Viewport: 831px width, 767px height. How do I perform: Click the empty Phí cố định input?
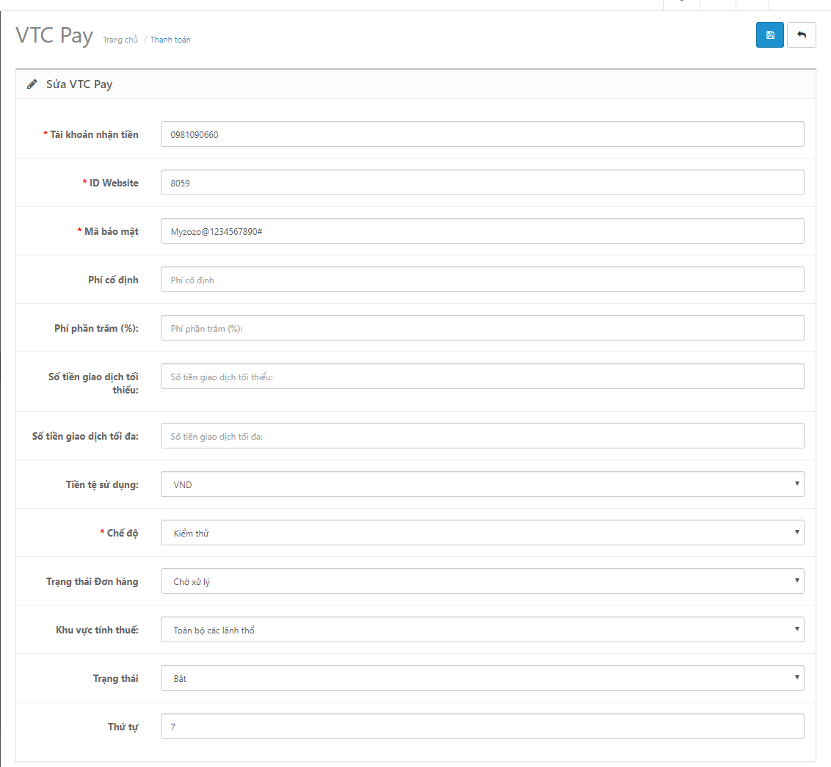482,280
